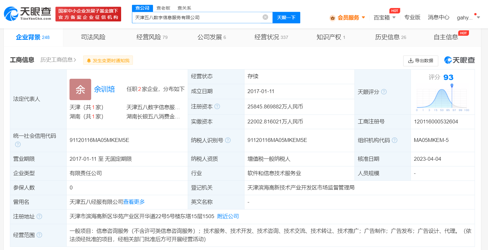Viewport: 488px width, 250px height.
Task: Select the 企业背景 tab
Action: [x=33, y=37]
